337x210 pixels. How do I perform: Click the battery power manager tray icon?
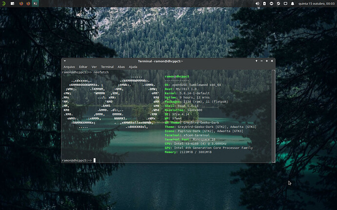click(264, 3)
